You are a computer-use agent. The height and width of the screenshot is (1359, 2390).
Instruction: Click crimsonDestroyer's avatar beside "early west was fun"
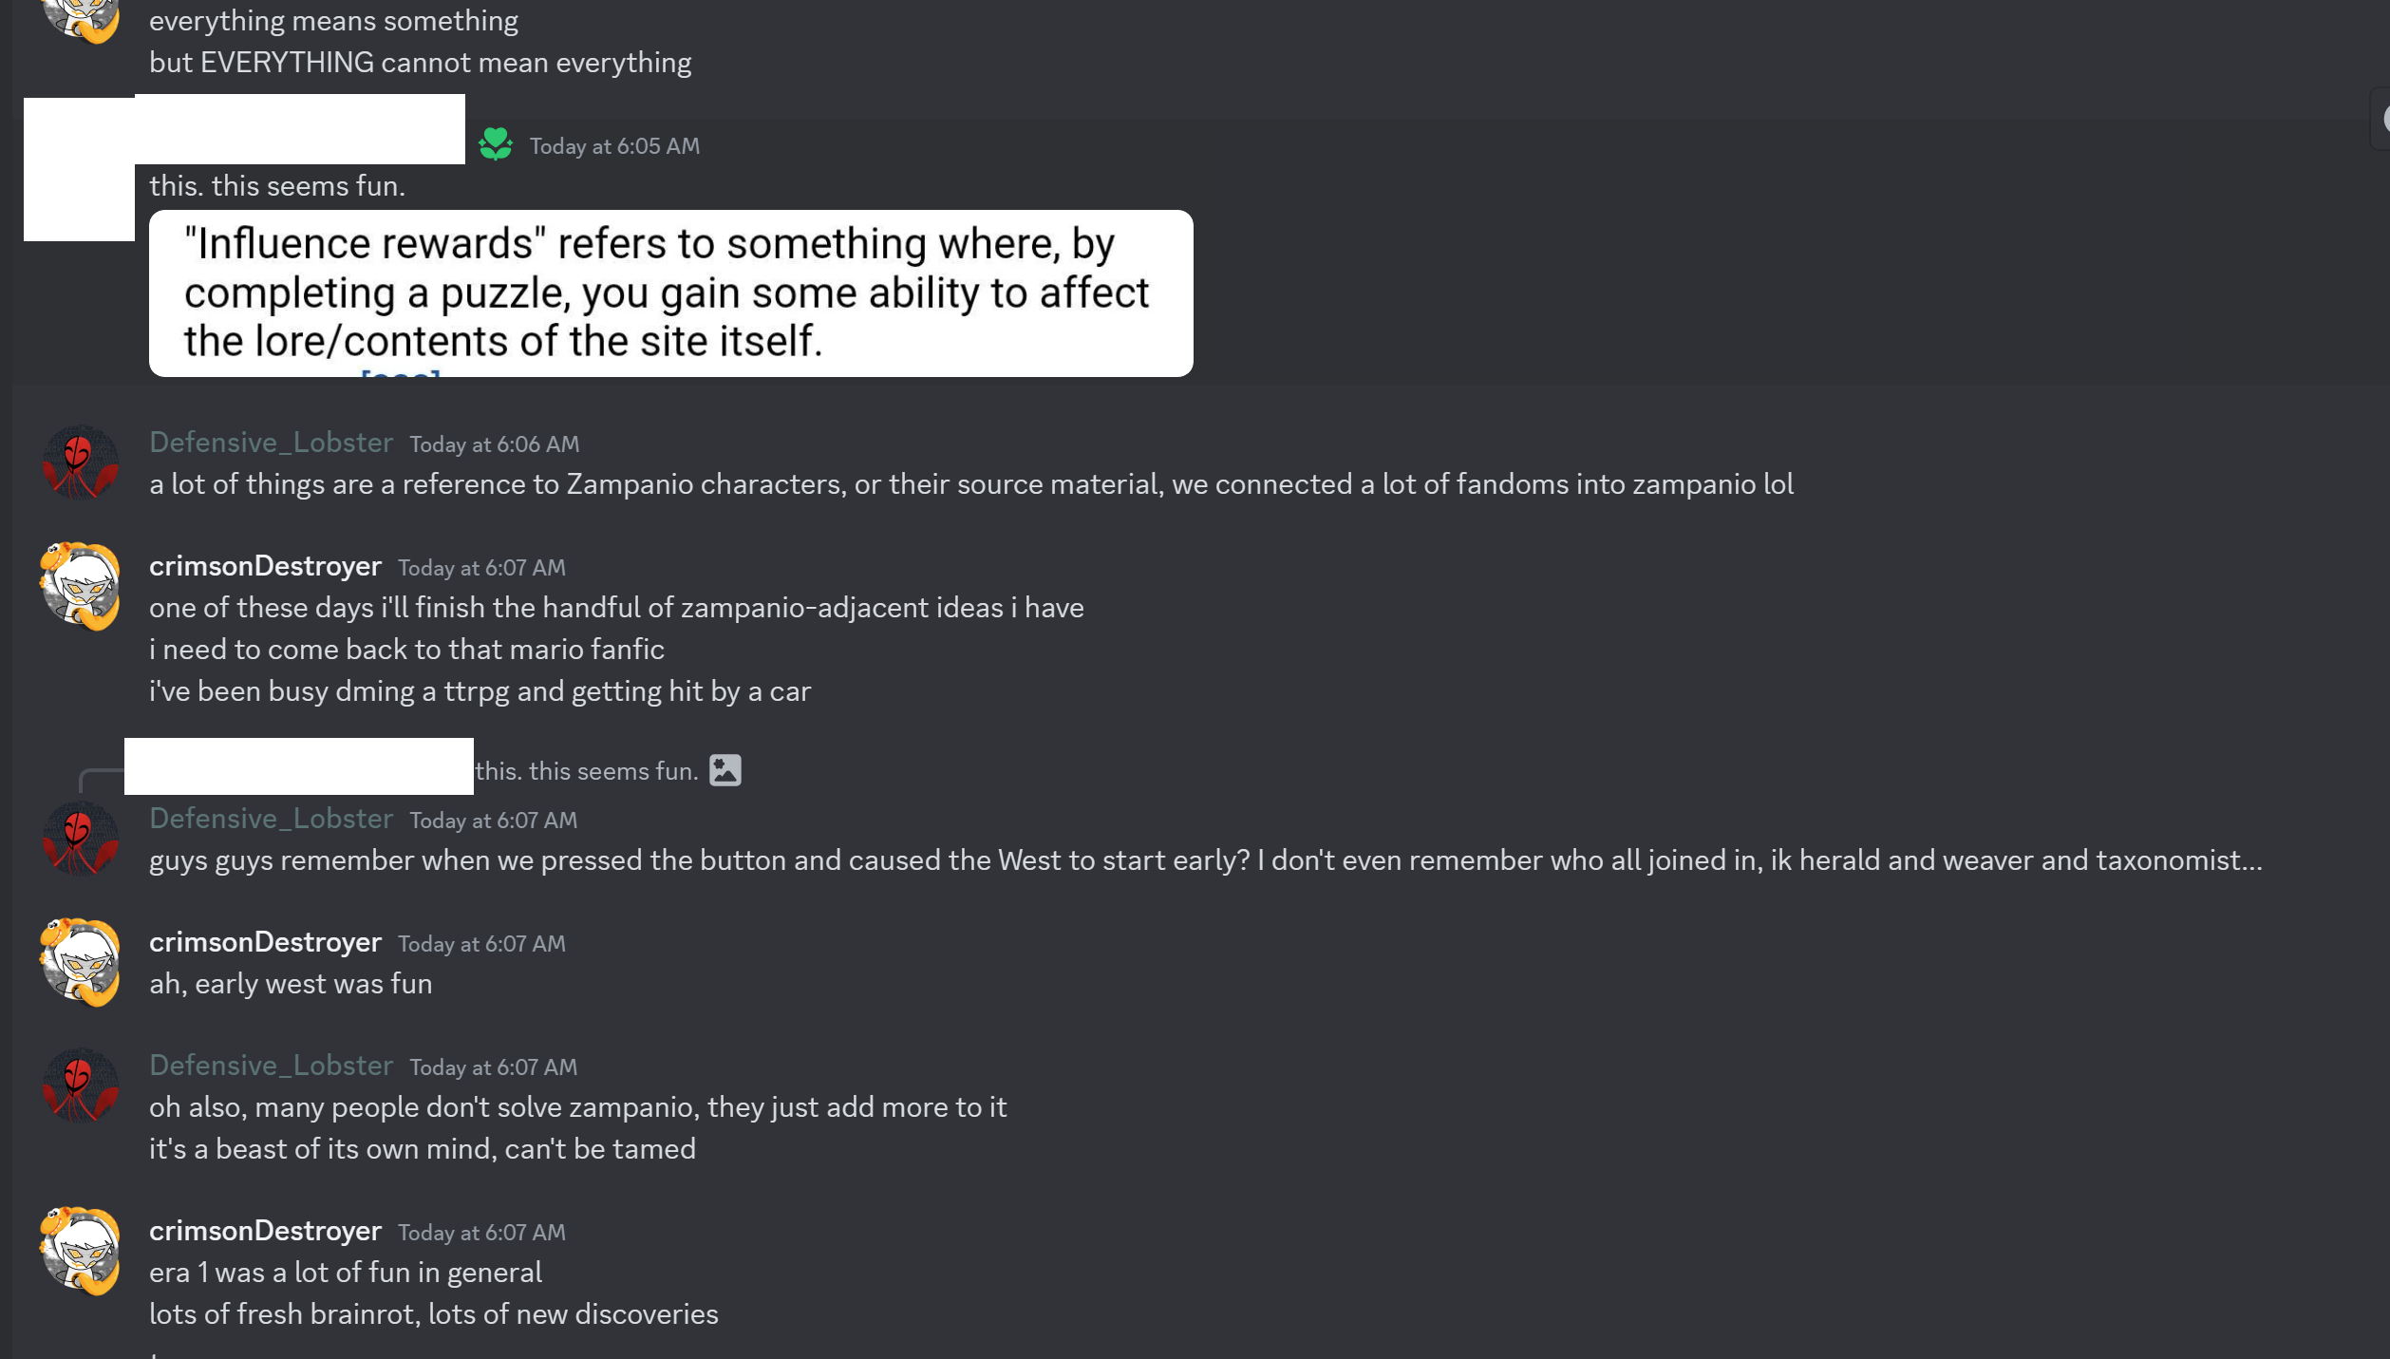point(81,963)
